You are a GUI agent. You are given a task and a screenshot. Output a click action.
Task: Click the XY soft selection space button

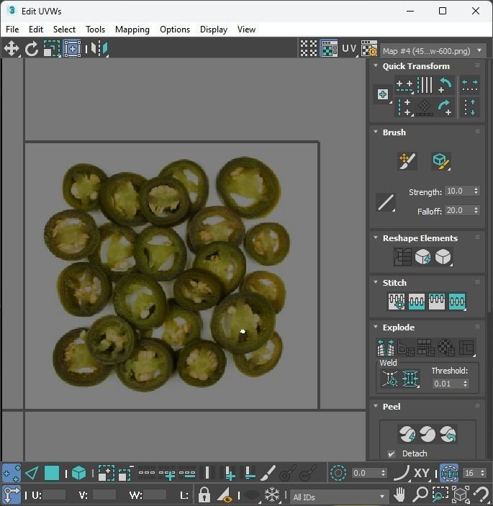pyautogui.click(x=421, y=473)
